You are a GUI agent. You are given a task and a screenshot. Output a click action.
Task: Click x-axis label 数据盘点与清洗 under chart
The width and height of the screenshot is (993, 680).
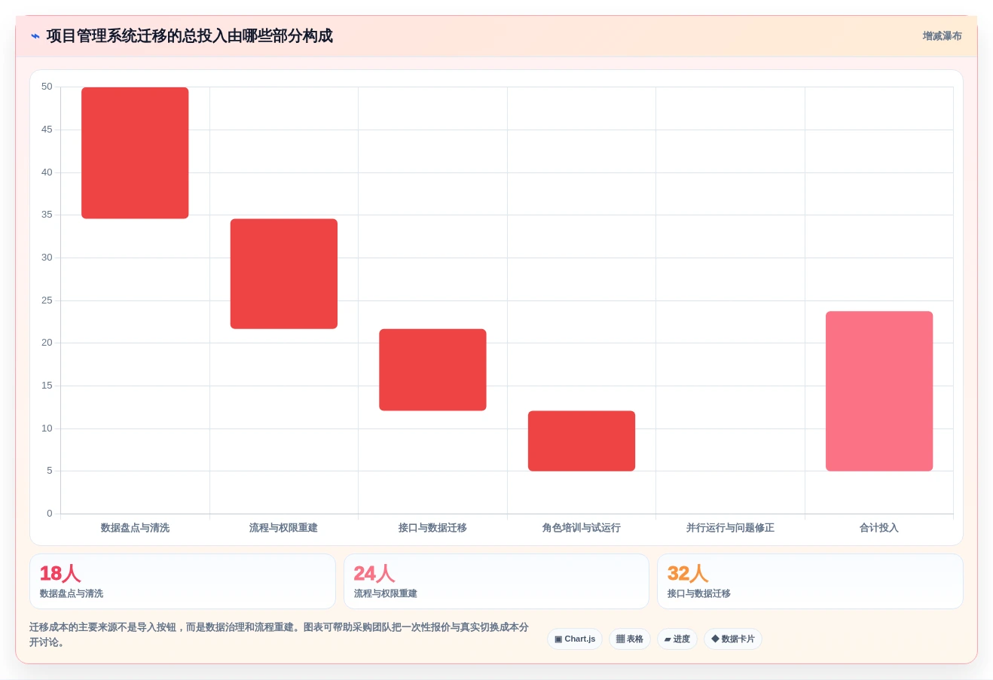tap(135, 528)
